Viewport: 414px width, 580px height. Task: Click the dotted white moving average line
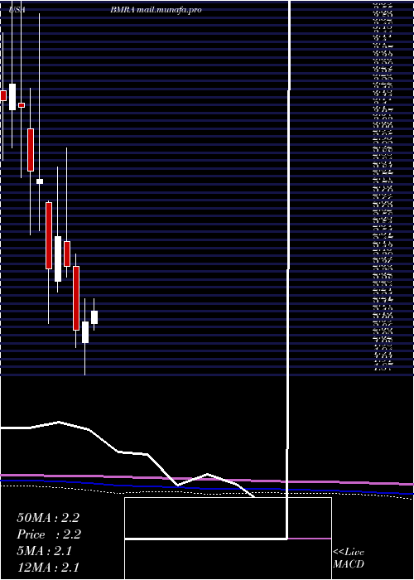pyautogui.click(x=207, y=492)
